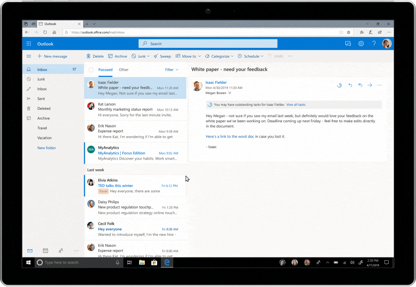Open the Snooze icon on Isaac's message

(x=339, y=85)
